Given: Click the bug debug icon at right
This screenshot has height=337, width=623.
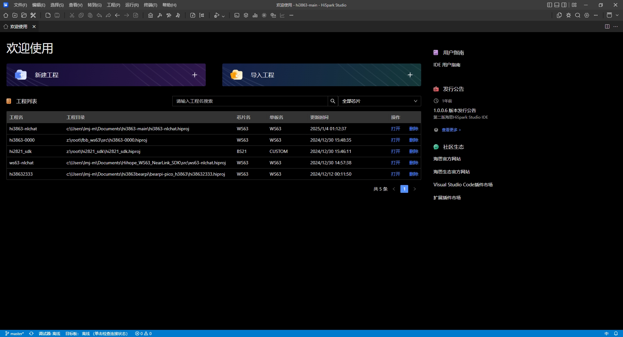Looking at the screenshot, I should (568, 15).
